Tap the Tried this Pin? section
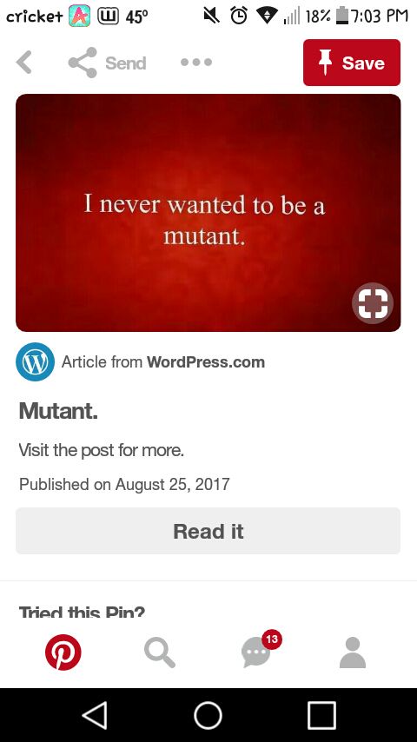Screen dimensions: 417x742 pos(82,612)
